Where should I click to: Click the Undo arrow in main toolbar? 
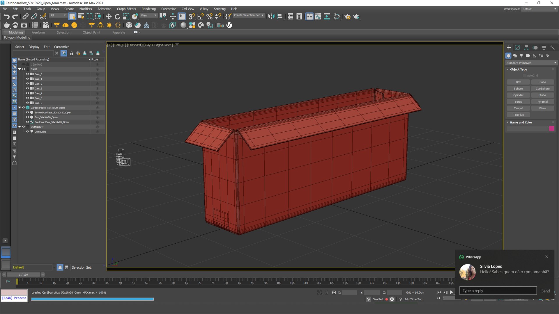pyautogui.click(x=6, y=17)
